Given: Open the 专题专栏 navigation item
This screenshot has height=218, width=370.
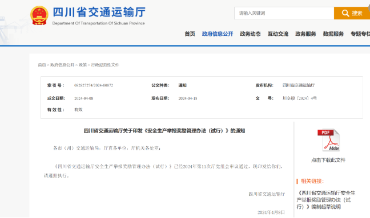Looking at the screenshot, I should pos(360,34).
